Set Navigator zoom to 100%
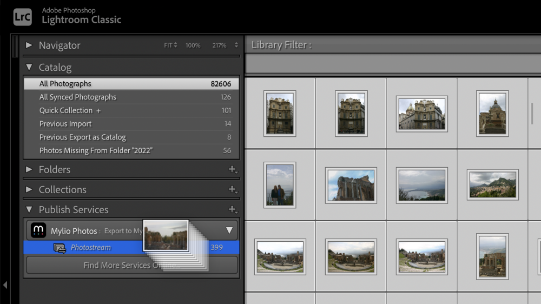 193,45
